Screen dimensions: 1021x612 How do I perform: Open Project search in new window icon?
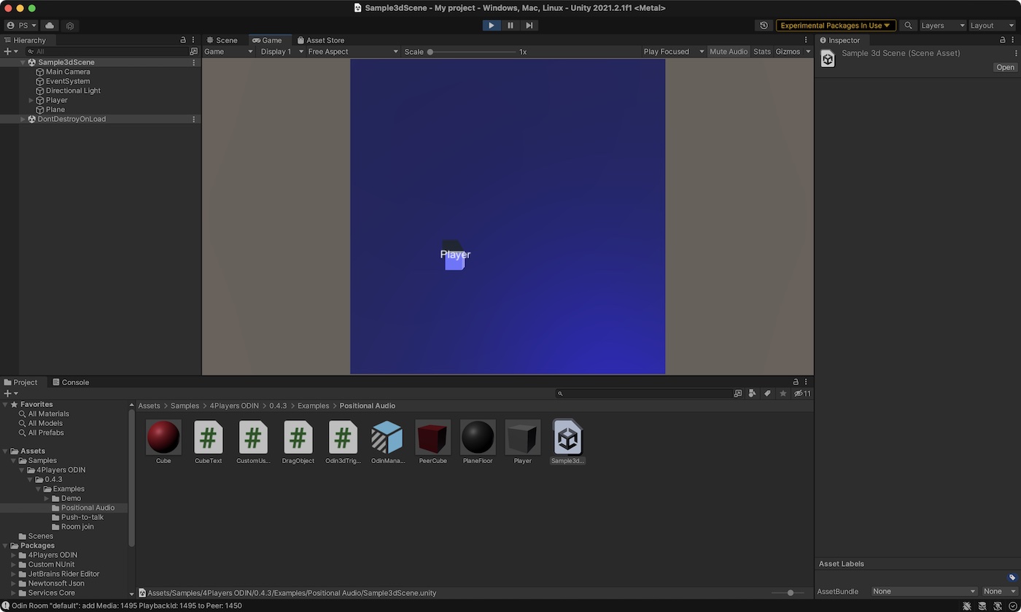click(x=738, y=393)
